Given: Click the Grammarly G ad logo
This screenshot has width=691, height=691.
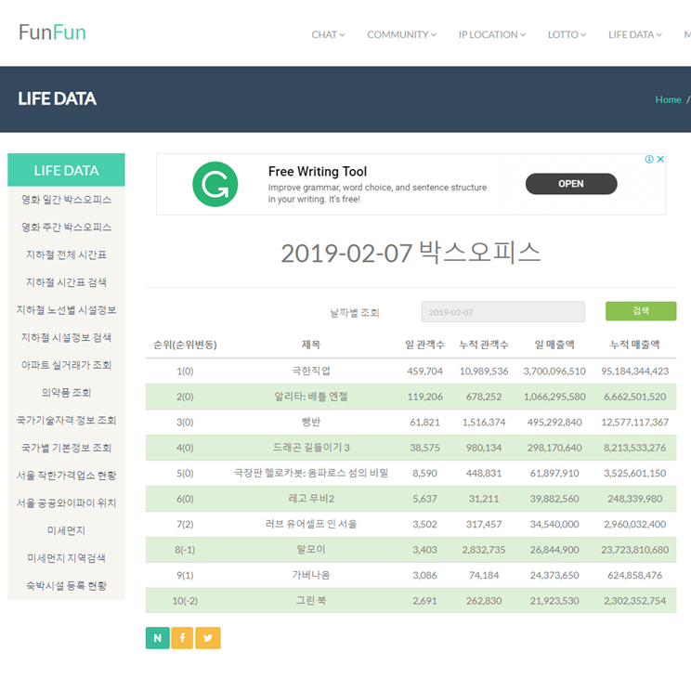Looking at the screenshot, I should (215, 184).
